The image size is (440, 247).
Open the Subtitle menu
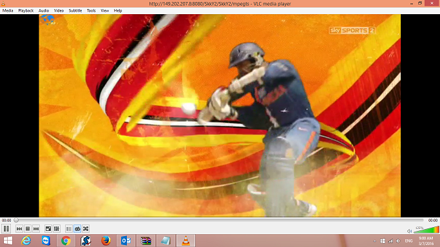[x=75, y=11]
